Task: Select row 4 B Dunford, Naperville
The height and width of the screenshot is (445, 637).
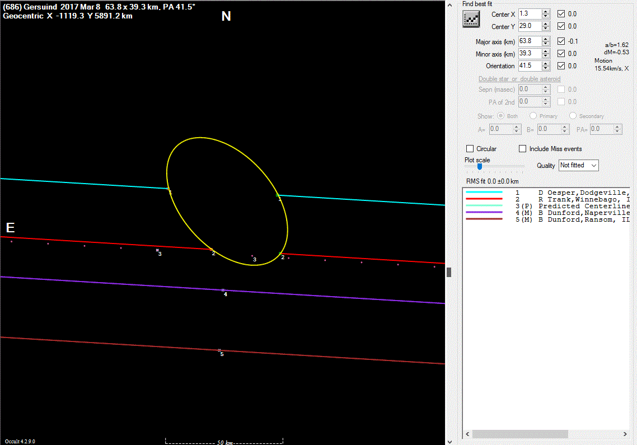Action: [547, 213]
